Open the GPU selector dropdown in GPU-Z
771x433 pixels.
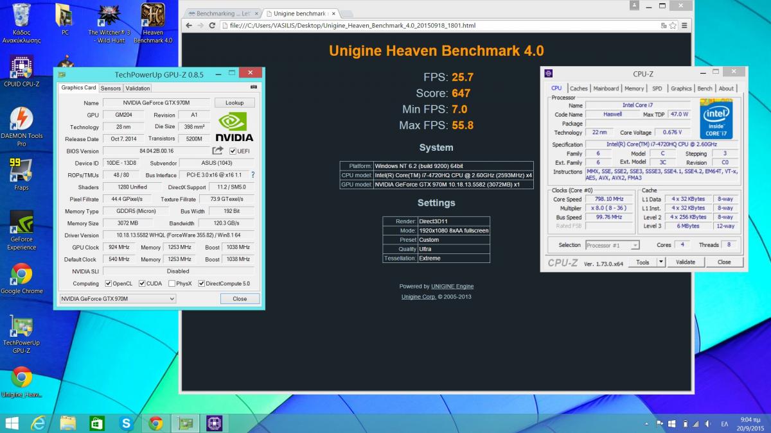(x=118, y=298)
